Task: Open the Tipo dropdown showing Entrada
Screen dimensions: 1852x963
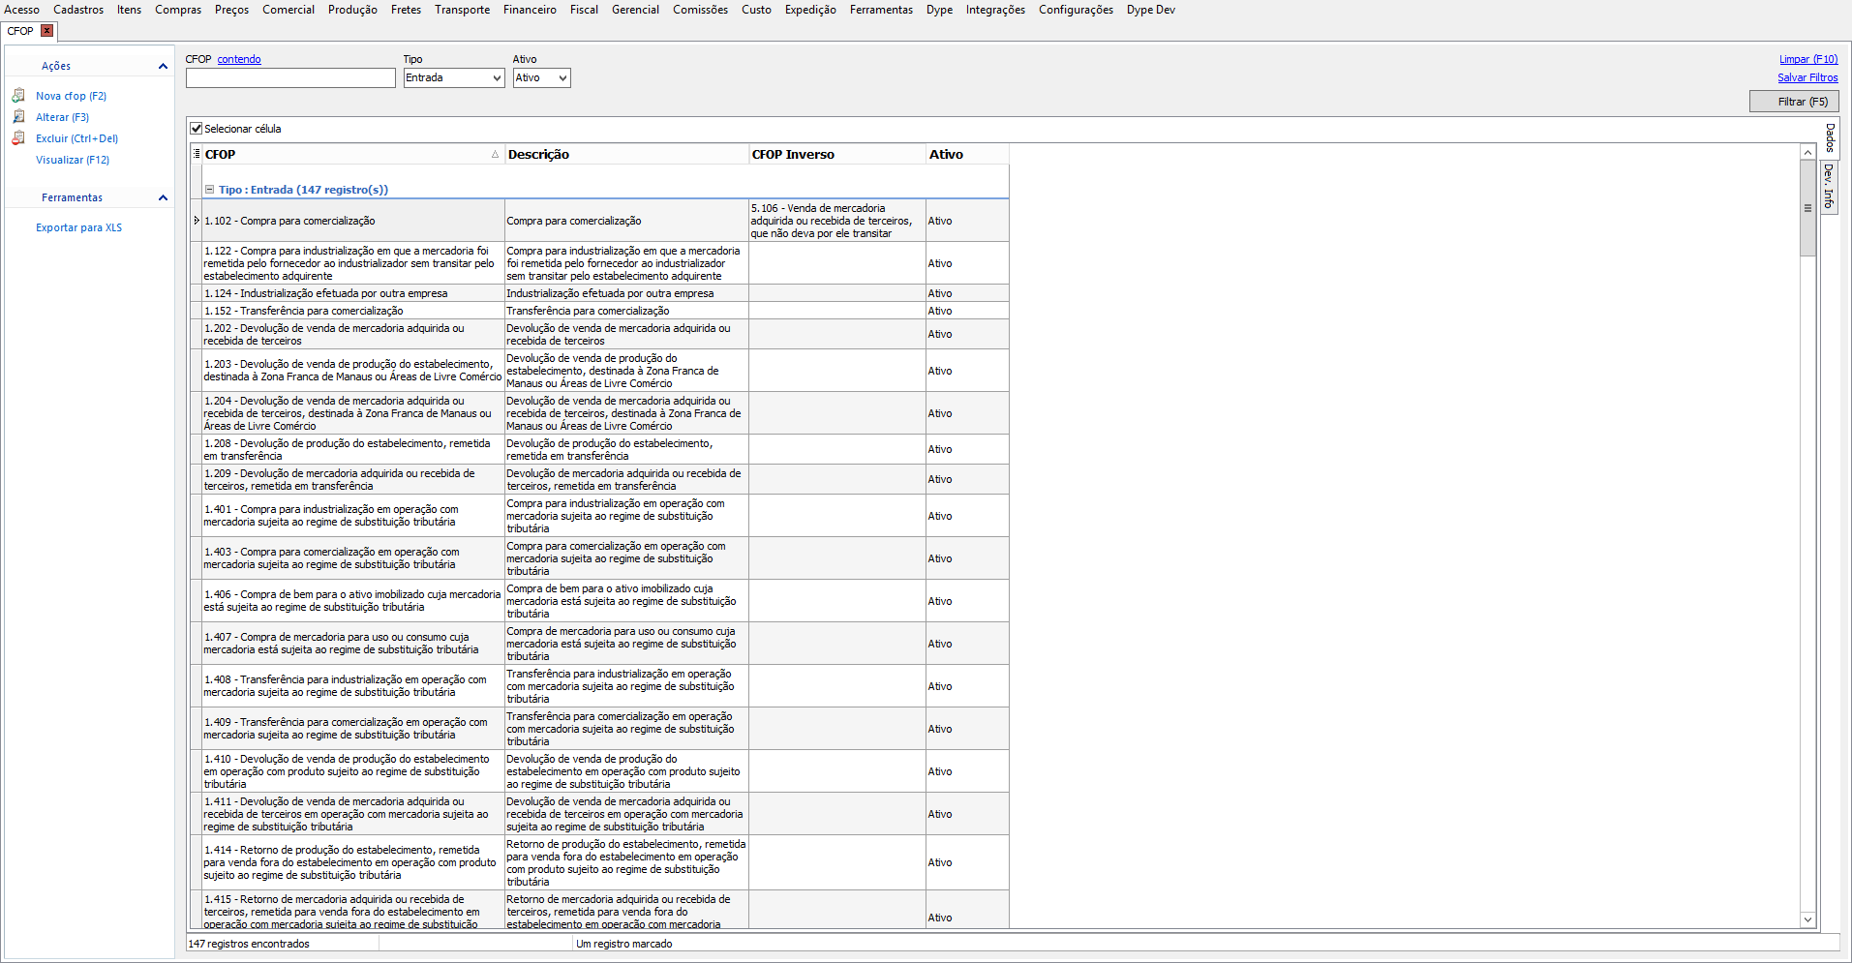Action: click(x=454, y=77)
